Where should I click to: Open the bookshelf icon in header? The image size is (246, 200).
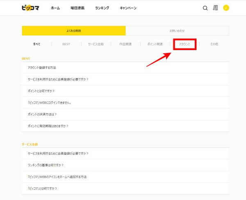click(216, 8)
